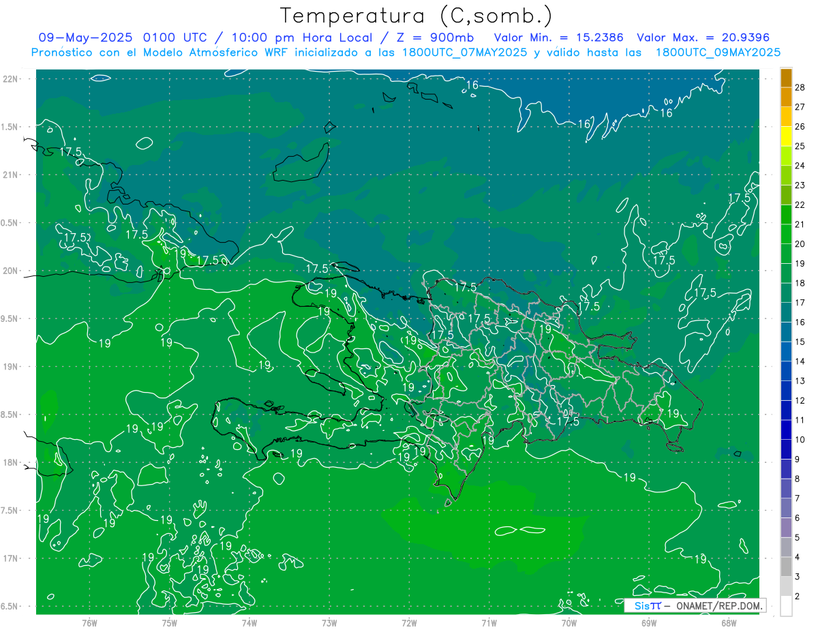The width and height of the screenshot is (818, 632).
Task: Click the longitude label "68W"
Action: [729, 622]
